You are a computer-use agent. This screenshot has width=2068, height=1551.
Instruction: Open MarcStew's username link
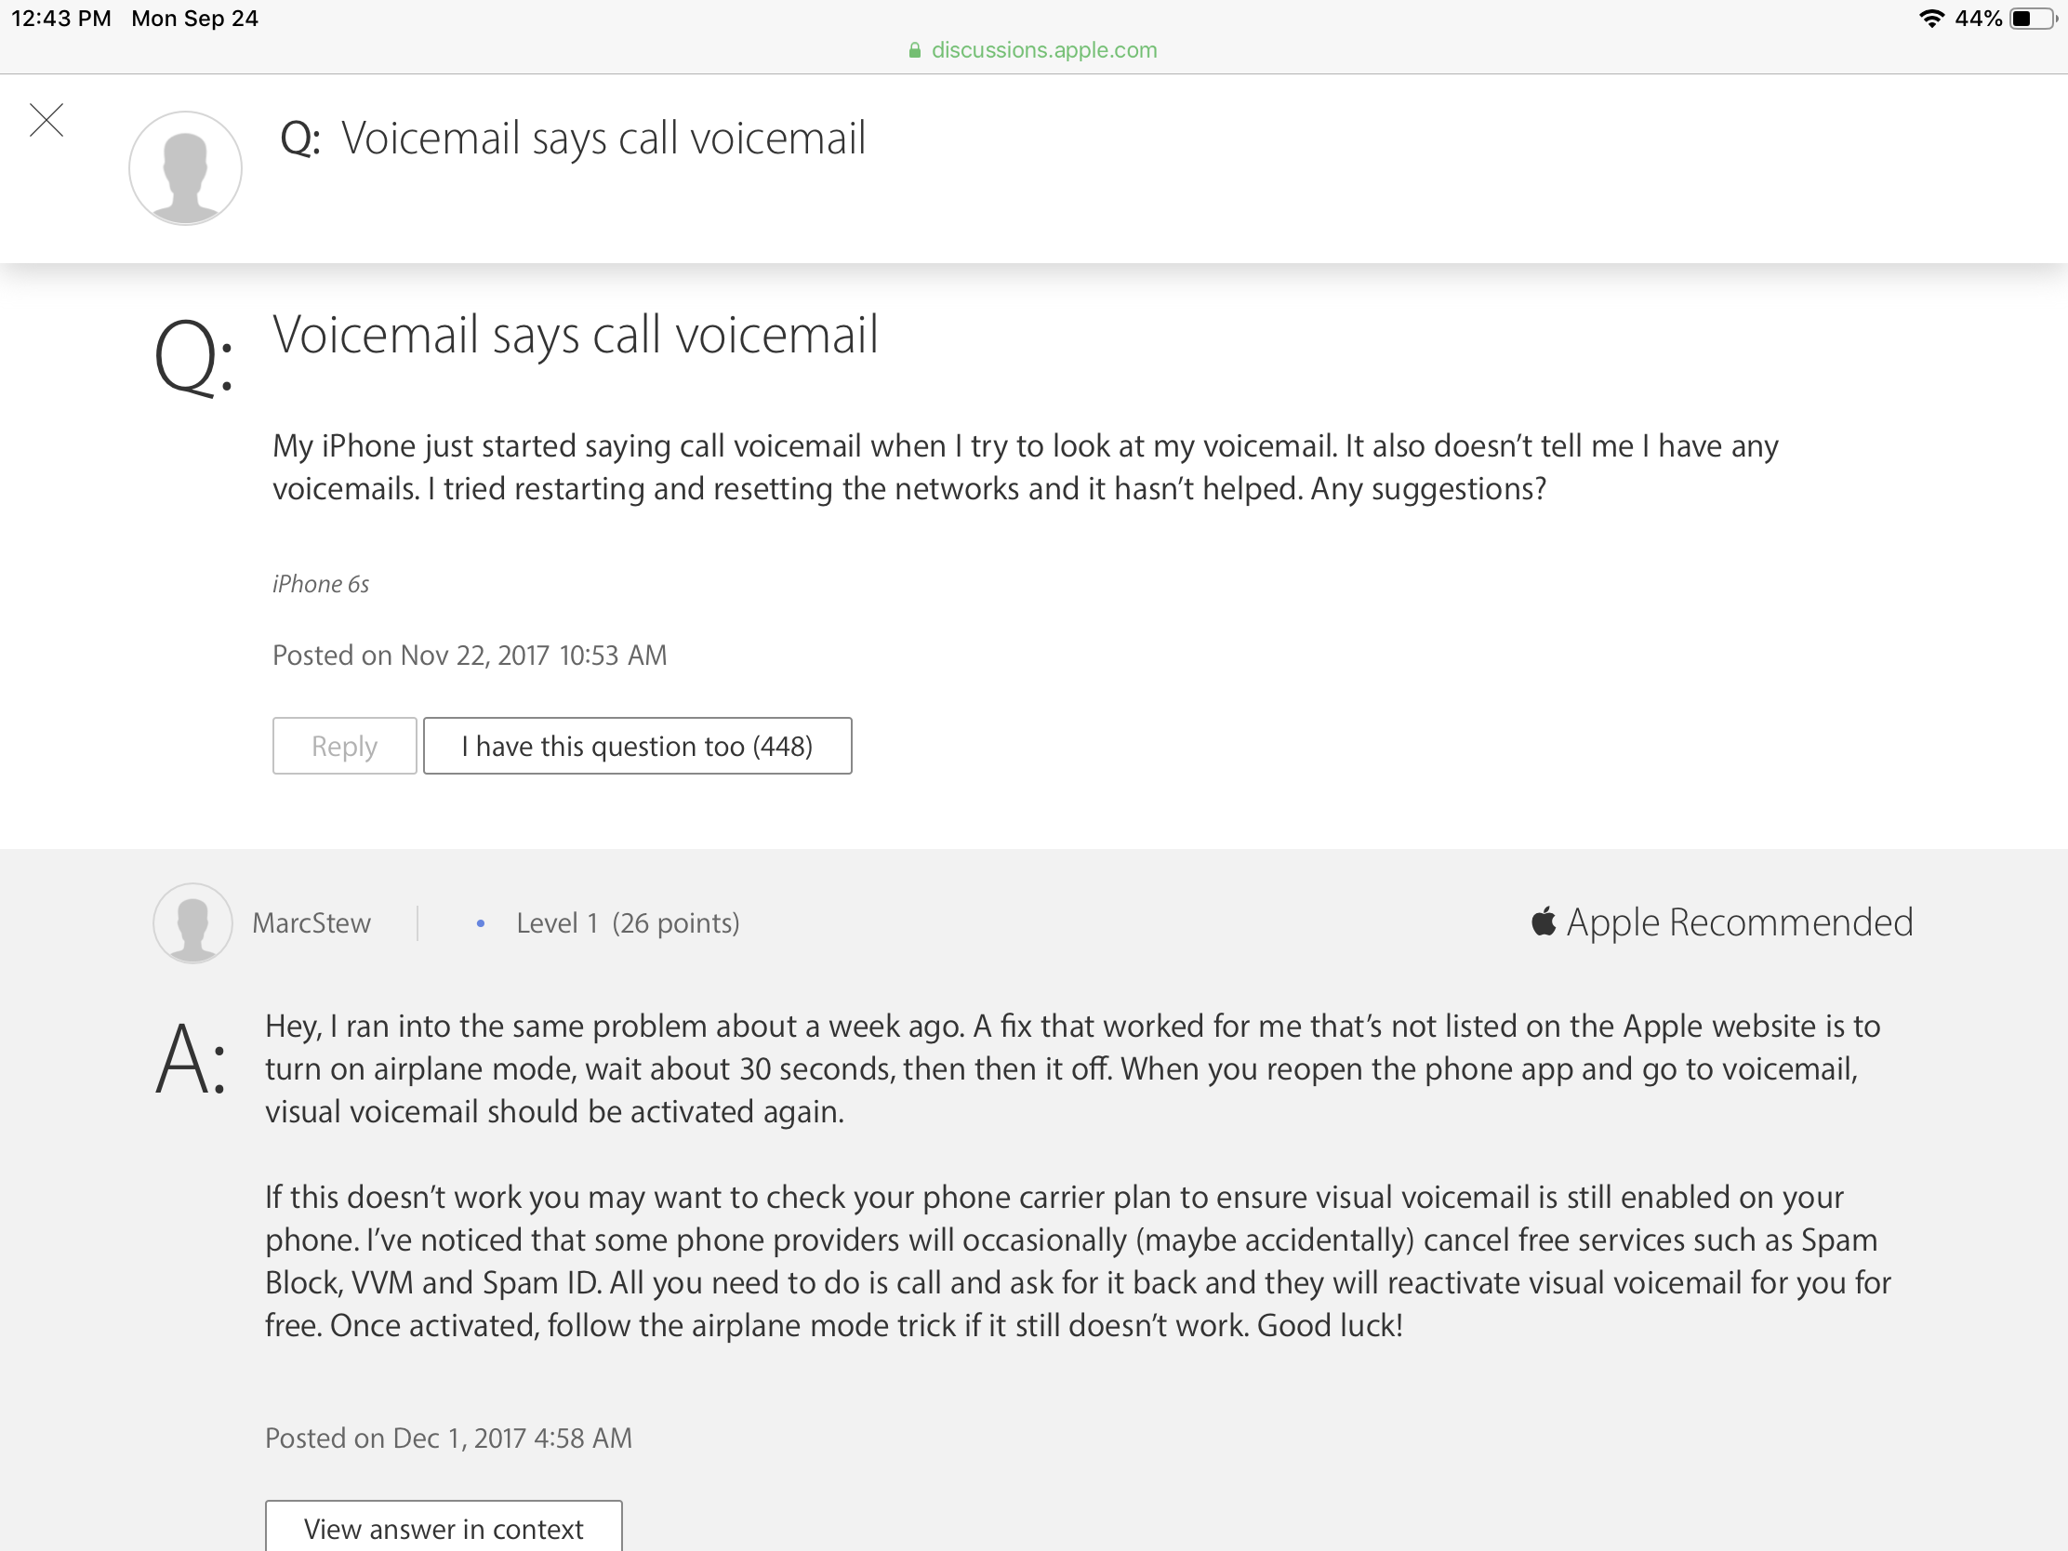(312, 923)
